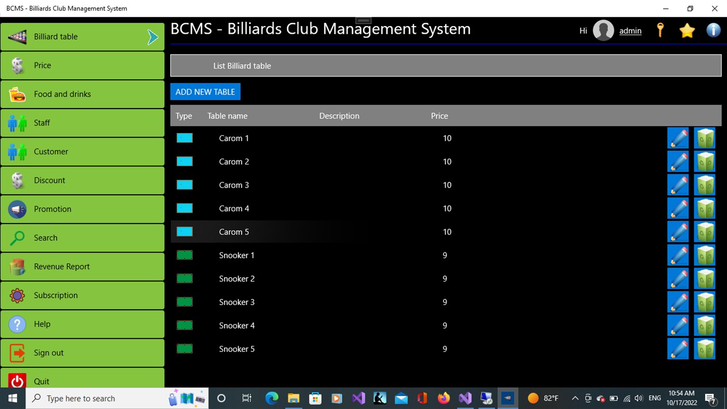Click the green type swatch for Snooker 1
This screenshot has width=727, height=409.
tap(184, 255)
